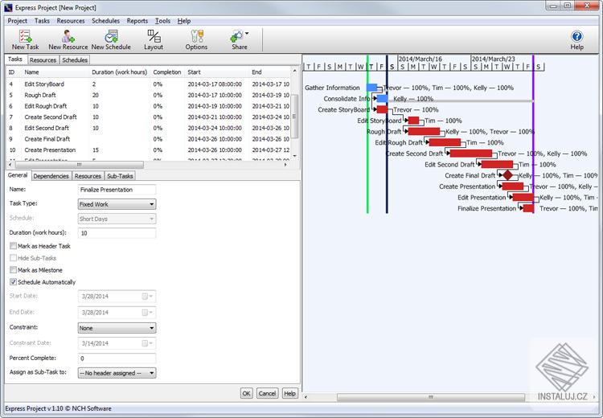
Task: Toggle Mark as Header Task checkbox
Action: pos(13,246)
